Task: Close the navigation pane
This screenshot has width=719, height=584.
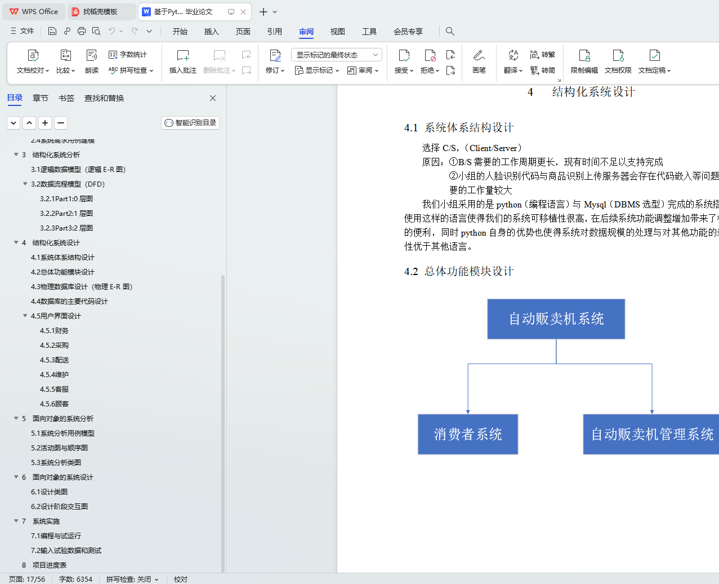Action: (213, 98)
